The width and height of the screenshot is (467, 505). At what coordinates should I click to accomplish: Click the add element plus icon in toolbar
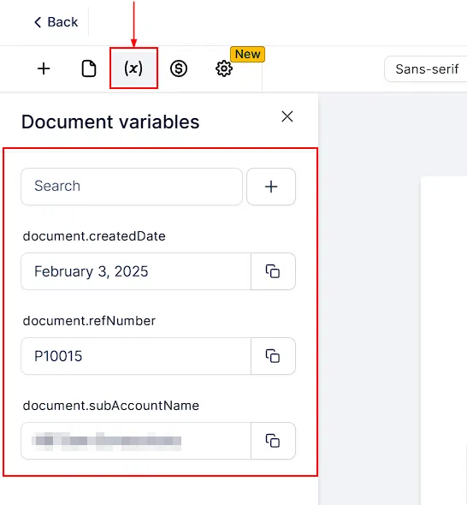tap(44, 68)
